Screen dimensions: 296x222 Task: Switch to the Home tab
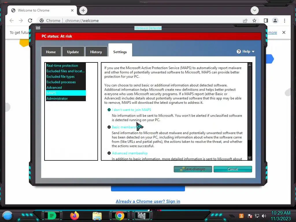pos(51,52)
